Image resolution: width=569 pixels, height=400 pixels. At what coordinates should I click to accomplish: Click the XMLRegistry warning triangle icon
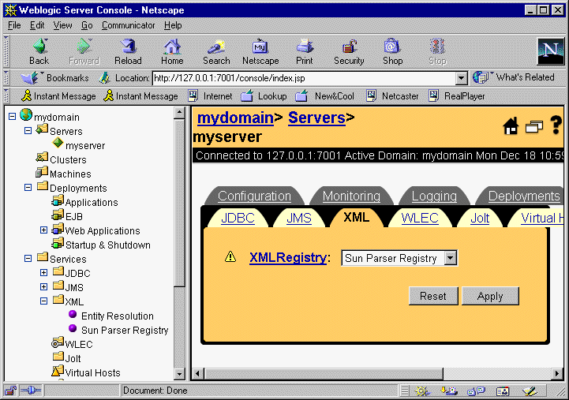pos(230,256)
